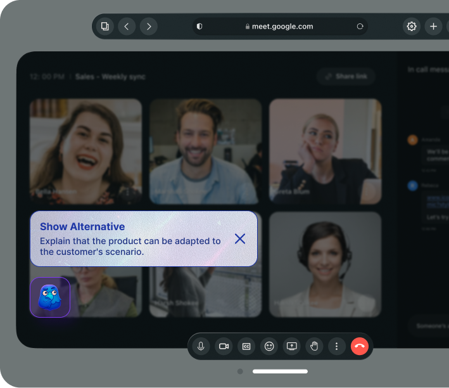The image size is (449, 388).
Task: Raise your hand in the meeting
Action: point(314,346)
